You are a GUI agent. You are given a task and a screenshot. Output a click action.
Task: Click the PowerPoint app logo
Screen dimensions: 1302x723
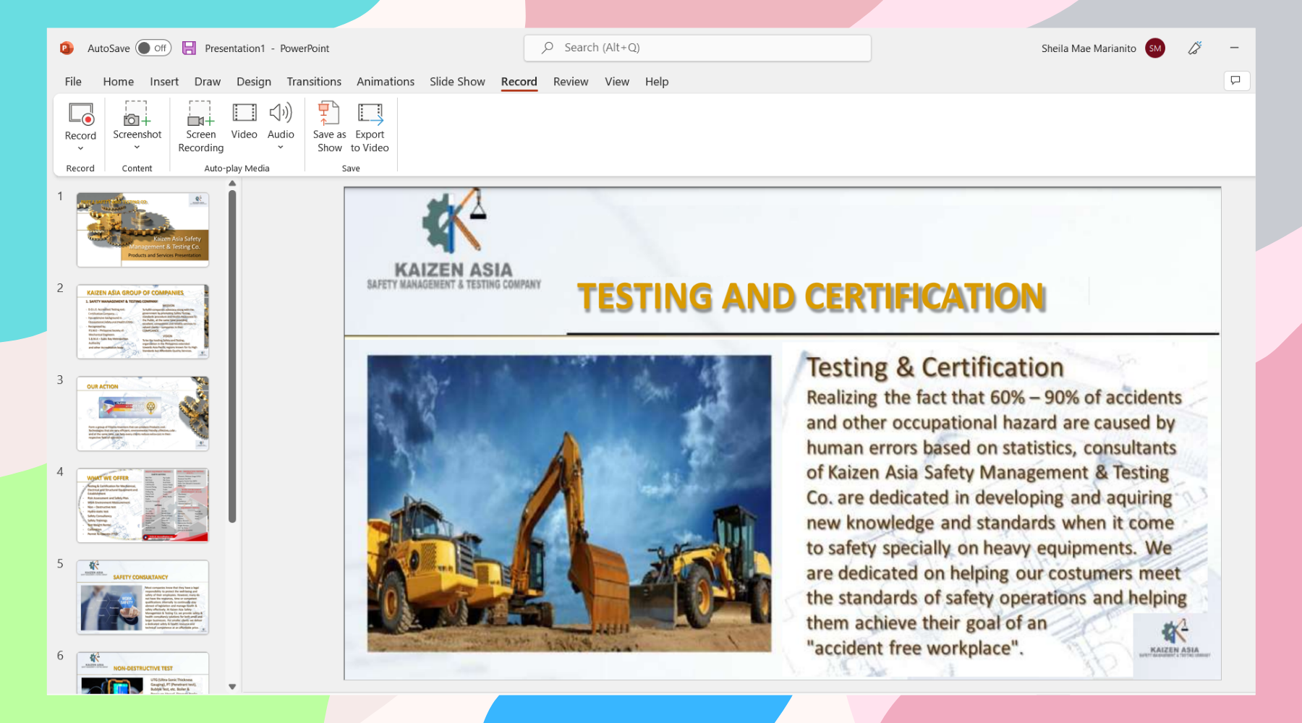(x=67, y=48)
